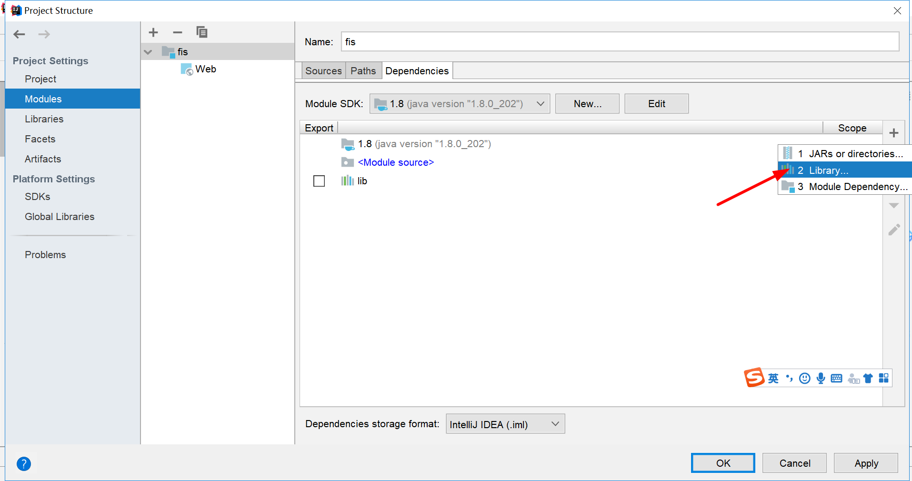Screen dimensions: 912x481
Task: Activate Sogou voice input microphone
Action: tap(821, 379)
